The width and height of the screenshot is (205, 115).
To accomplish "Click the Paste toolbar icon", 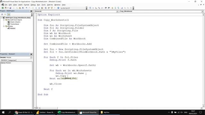I will [20, 8].
